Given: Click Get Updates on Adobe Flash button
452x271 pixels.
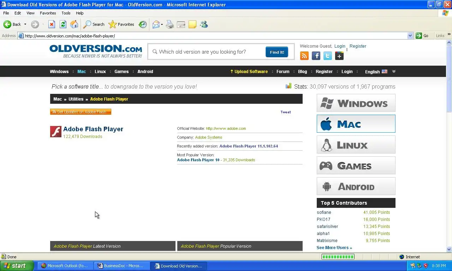Looking at the screenshot, I should (81, 112).
